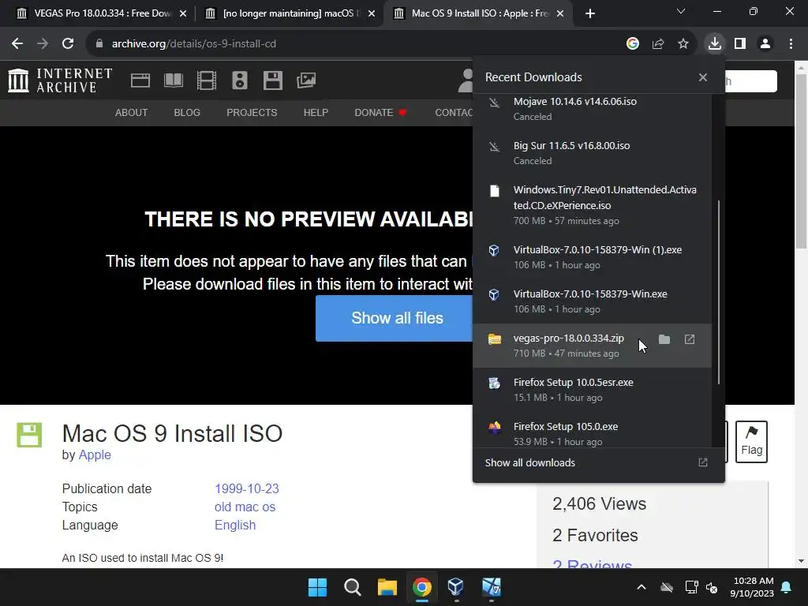Click the Show all files button
This screenshot has height=606, width=808.
pyautogui.click(x=395, y=318)
